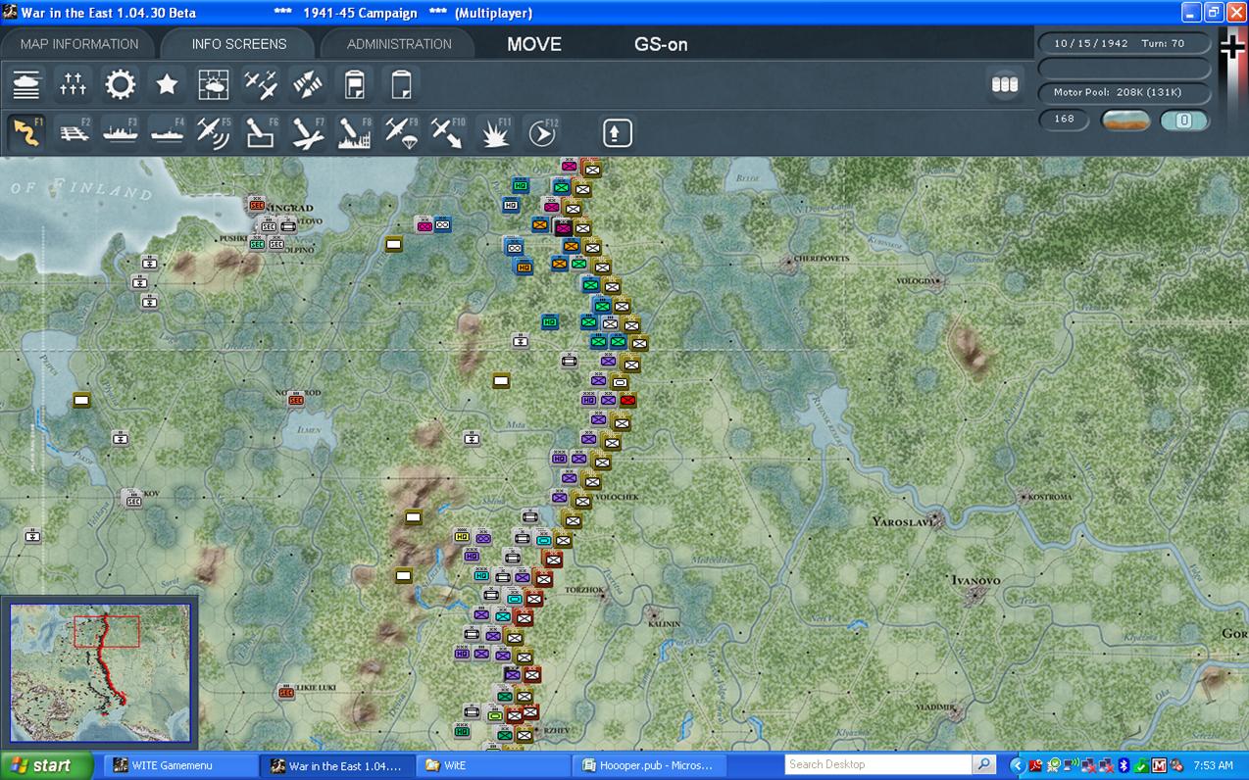The height and width of the screenshot is (780, 1249).
Task: Click Ivanovo city on the map
Action: tap(975, 594)
